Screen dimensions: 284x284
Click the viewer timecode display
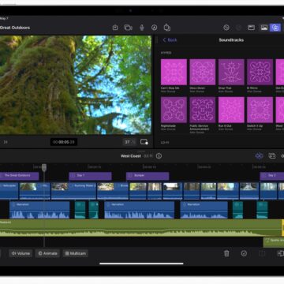pos(64,142)
